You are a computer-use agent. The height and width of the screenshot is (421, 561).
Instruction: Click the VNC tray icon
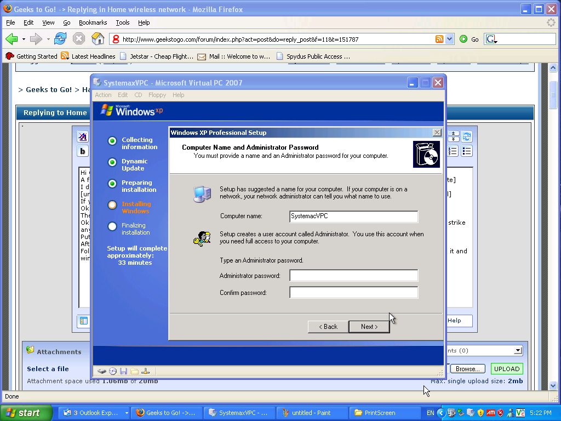coord(520,413)
